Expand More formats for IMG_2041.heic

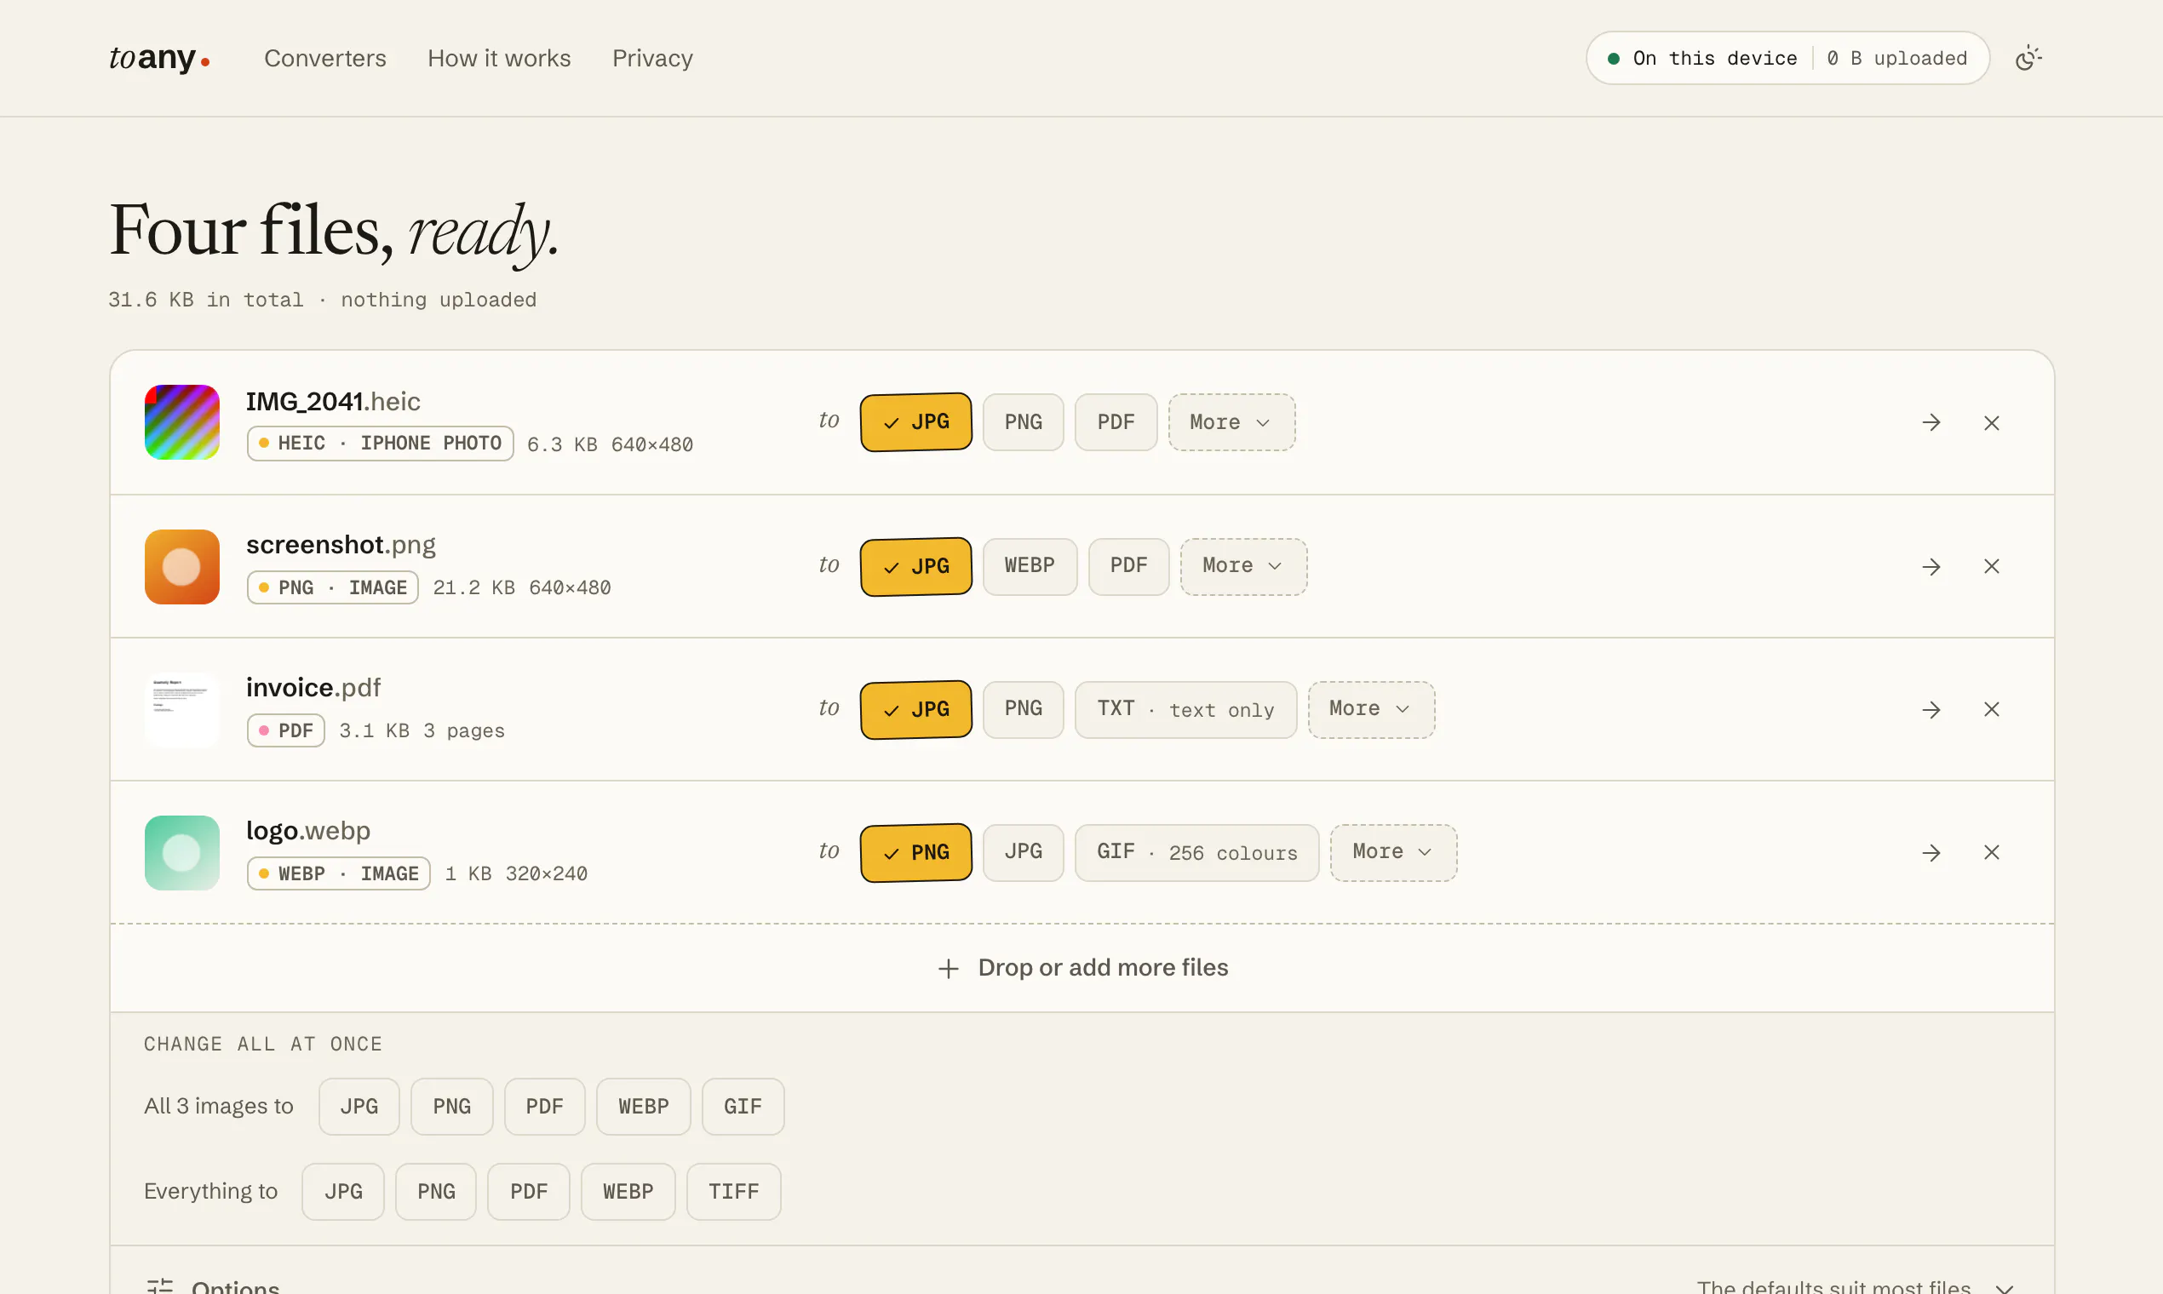tap(1231, 422)
